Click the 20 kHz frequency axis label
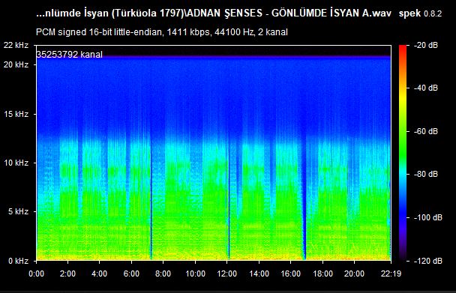This screenshot has height=293, width=456. (16, 64)
